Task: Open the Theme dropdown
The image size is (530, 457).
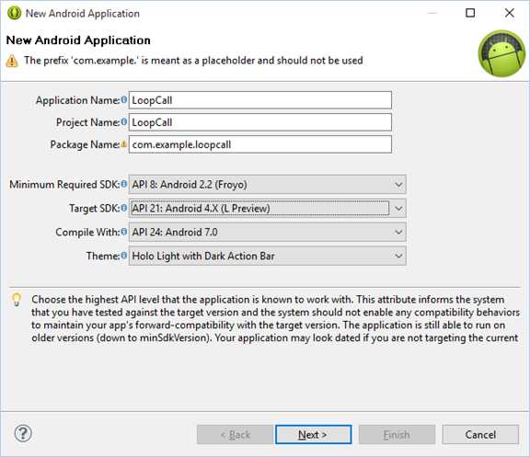Action: click(267, 256)
